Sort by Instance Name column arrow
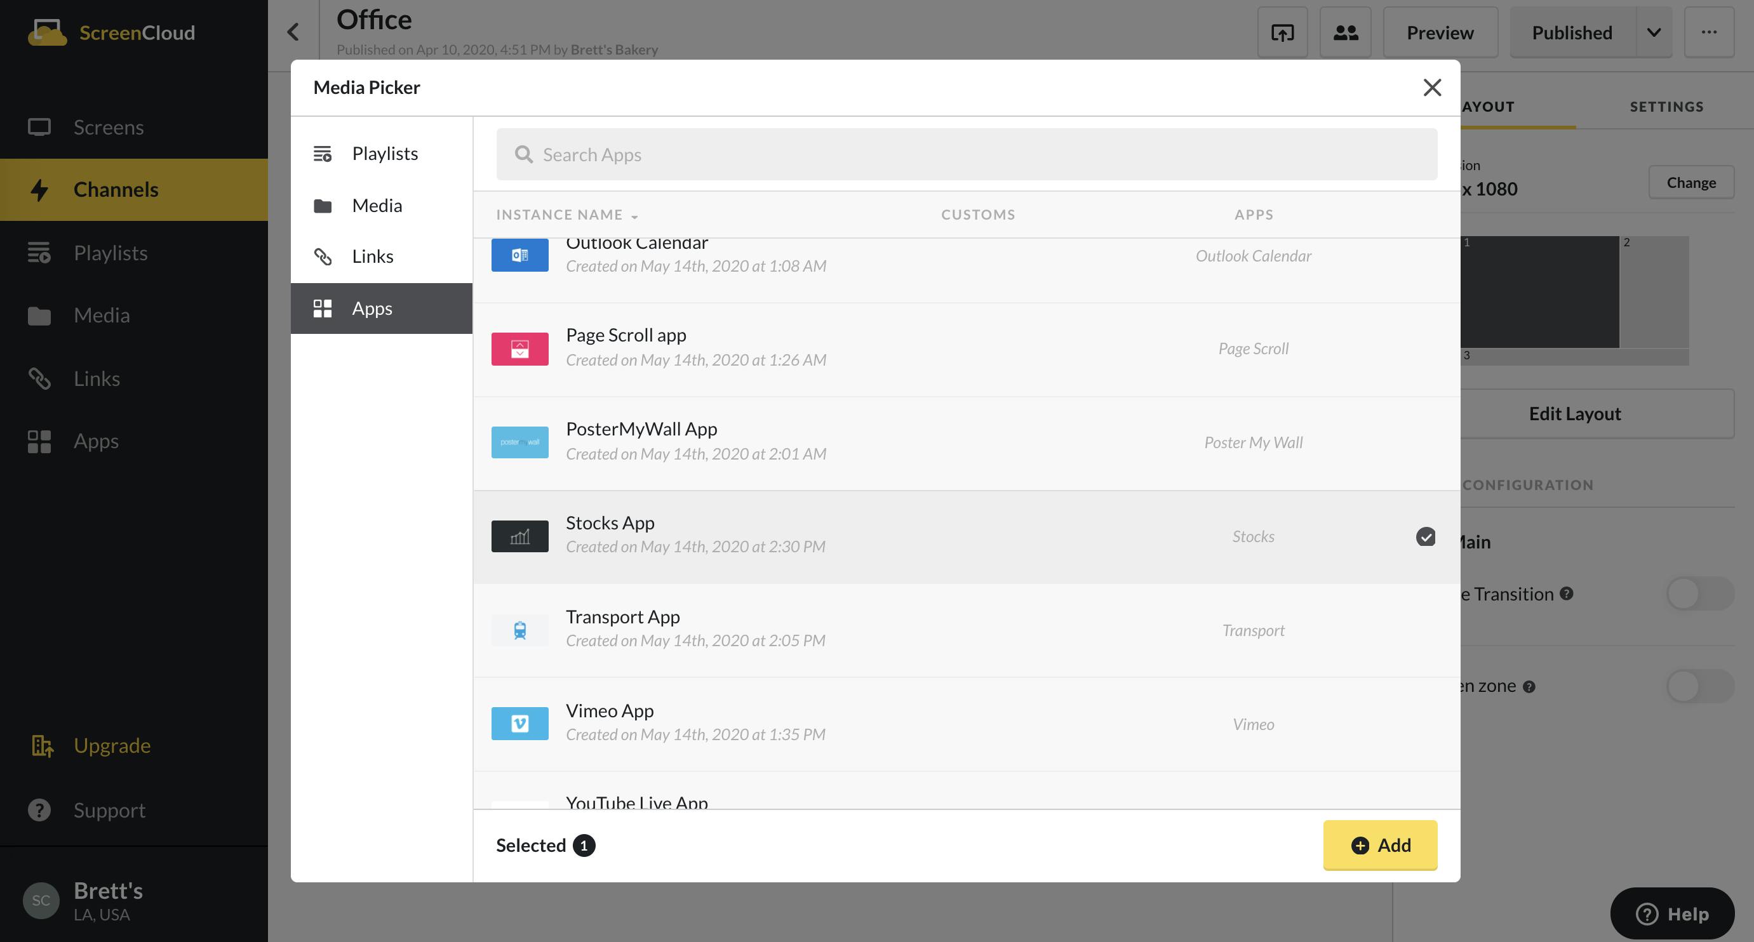The width and height of the screenshot is (1754, 942). 634,216
